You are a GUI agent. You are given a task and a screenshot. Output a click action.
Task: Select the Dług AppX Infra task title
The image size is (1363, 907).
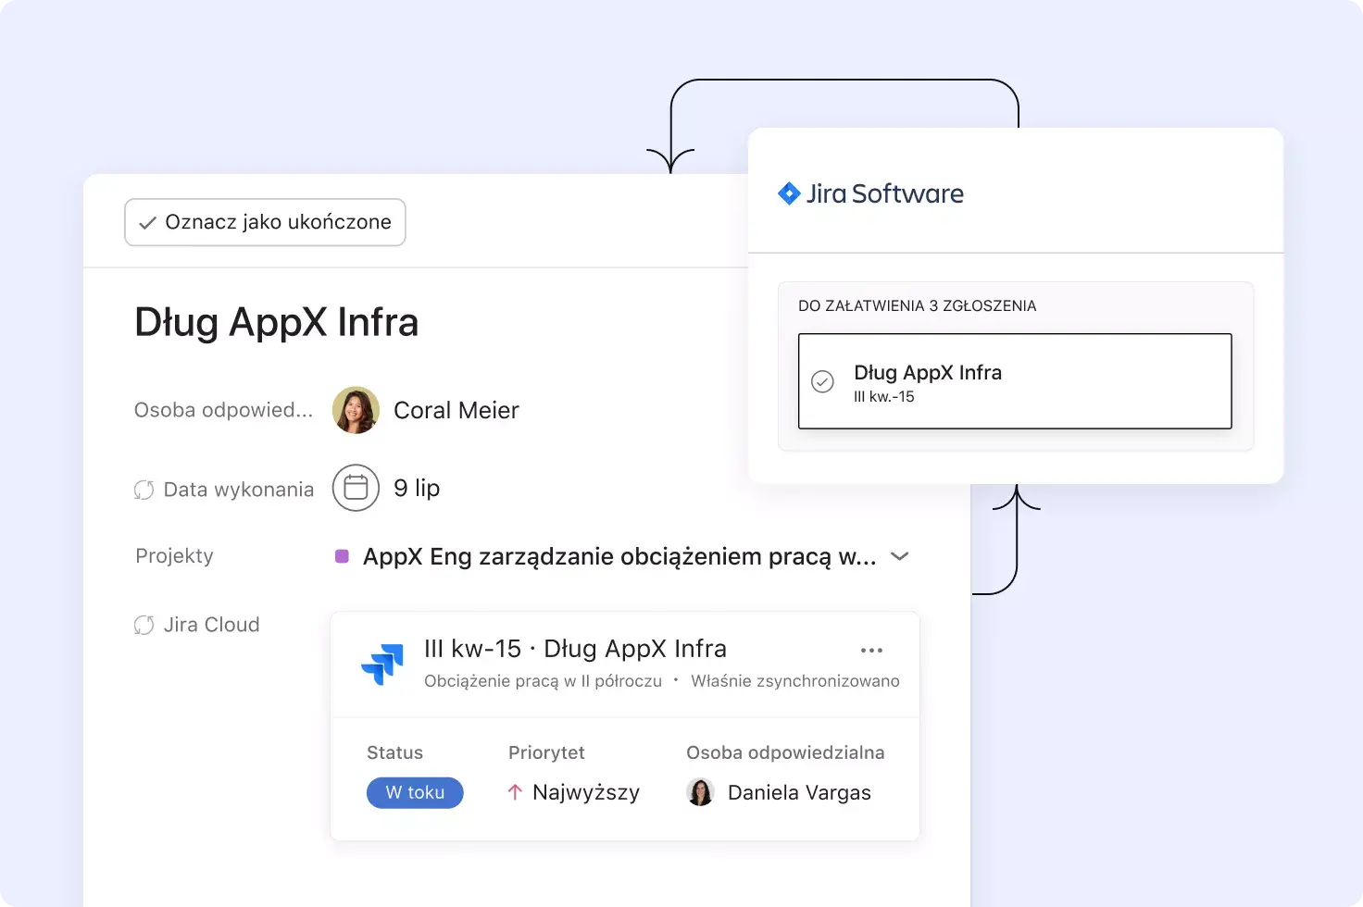pyautogui.click(x=276, y=321)
